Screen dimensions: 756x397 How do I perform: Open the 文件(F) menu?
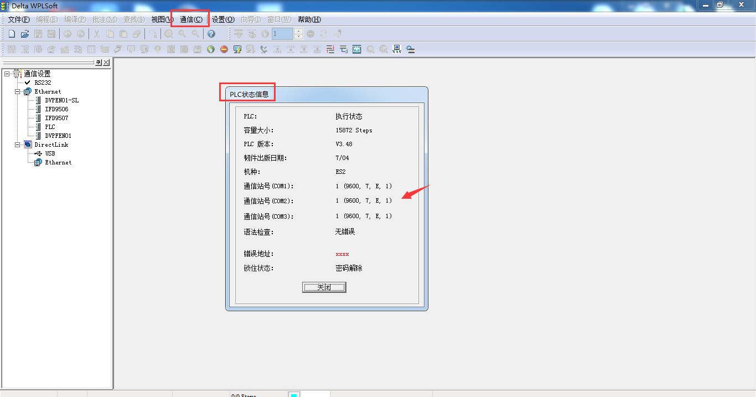pos(19,19)
